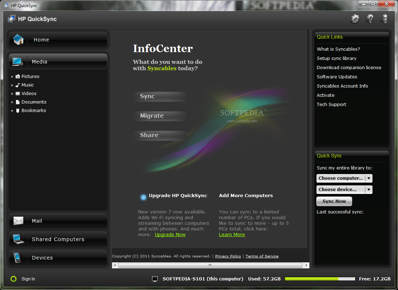Open settings via the gear icon
The width and height of the screenshot is (398, 290).
[355, 19]
